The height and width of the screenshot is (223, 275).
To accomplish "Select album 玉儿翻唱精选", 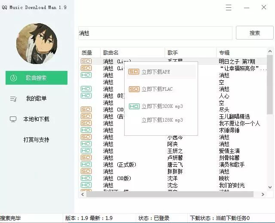I will pyautogui.click(x=234, y=116).
